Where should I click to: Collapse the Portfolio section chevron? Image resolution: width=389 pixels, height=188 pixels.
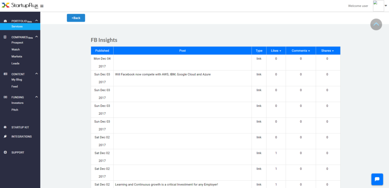[36, 21]
